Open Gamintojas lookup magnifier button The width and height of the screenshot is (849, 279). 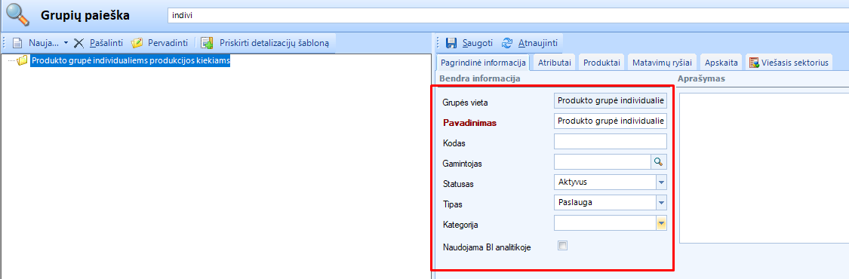point(658,161)
